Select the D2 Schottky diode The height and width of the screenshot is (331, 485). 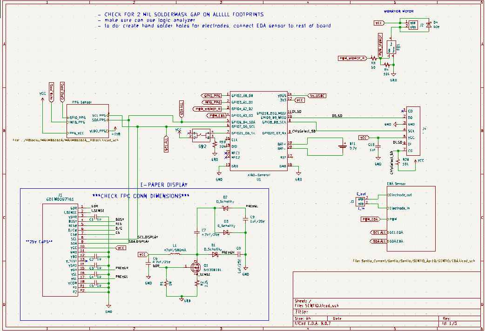(x=225, y=208)
